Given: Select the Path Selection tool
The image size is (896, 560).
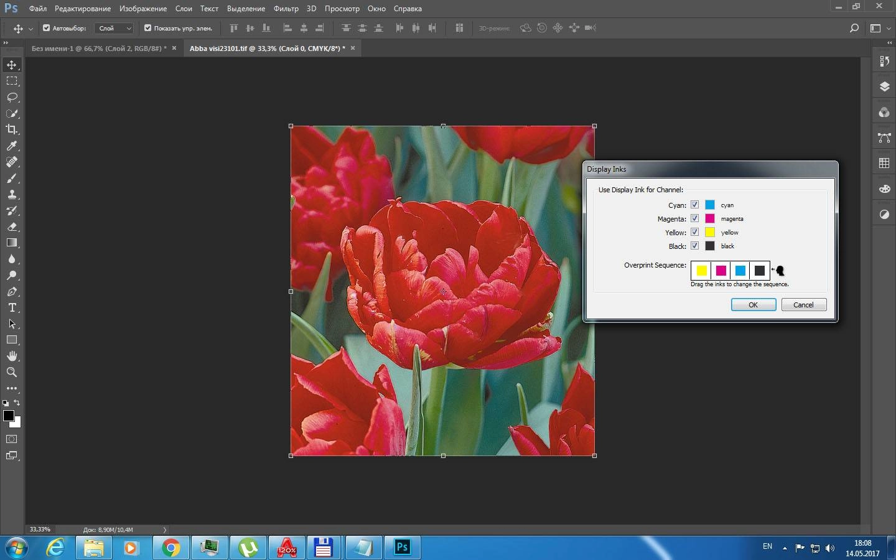Looking at the screenshot, I should (12, 324).
